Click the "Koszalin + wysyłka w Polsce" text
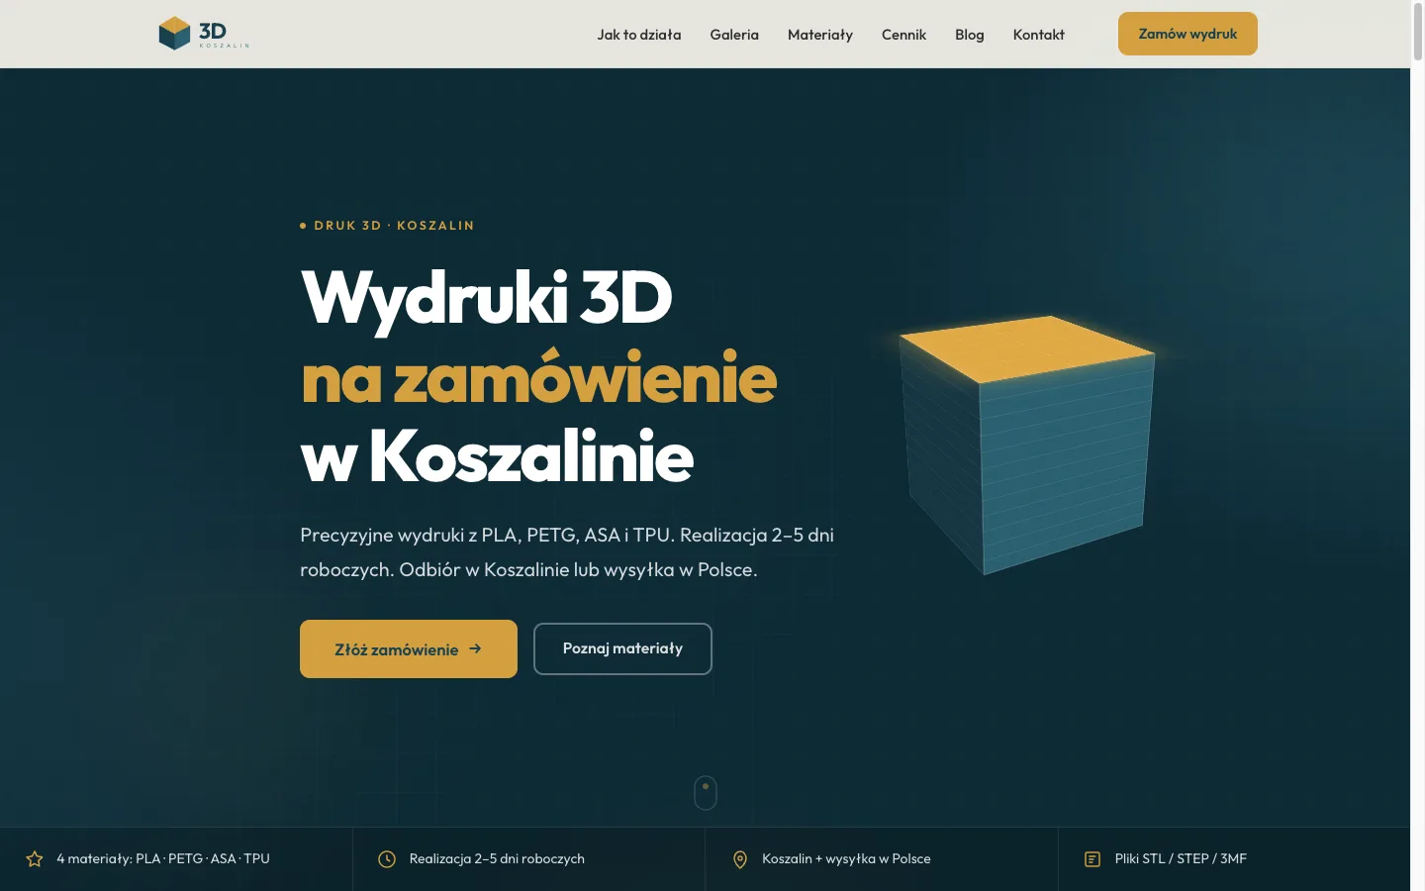 point(846,858)
